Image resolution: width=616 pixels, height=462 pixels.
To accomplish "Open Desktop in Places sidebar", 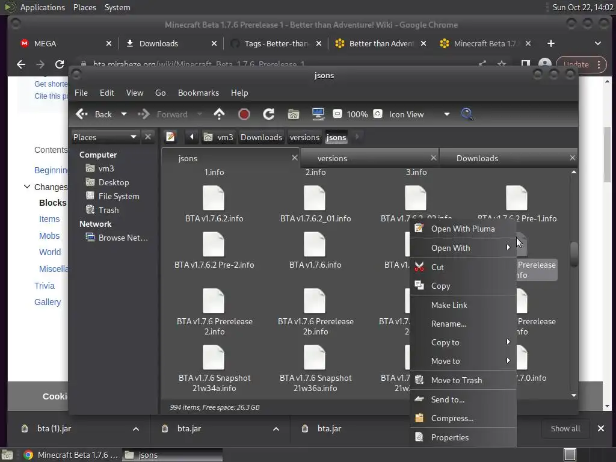I will (113, 182).
